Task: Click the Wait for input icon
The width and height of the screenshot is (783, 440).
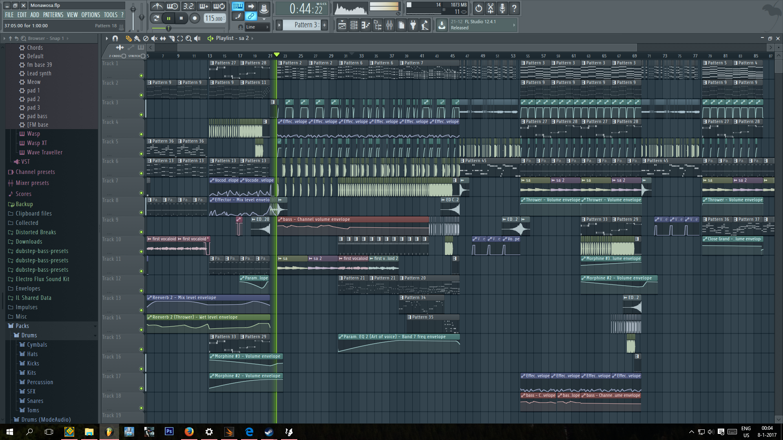Action: tap(172, 6)
